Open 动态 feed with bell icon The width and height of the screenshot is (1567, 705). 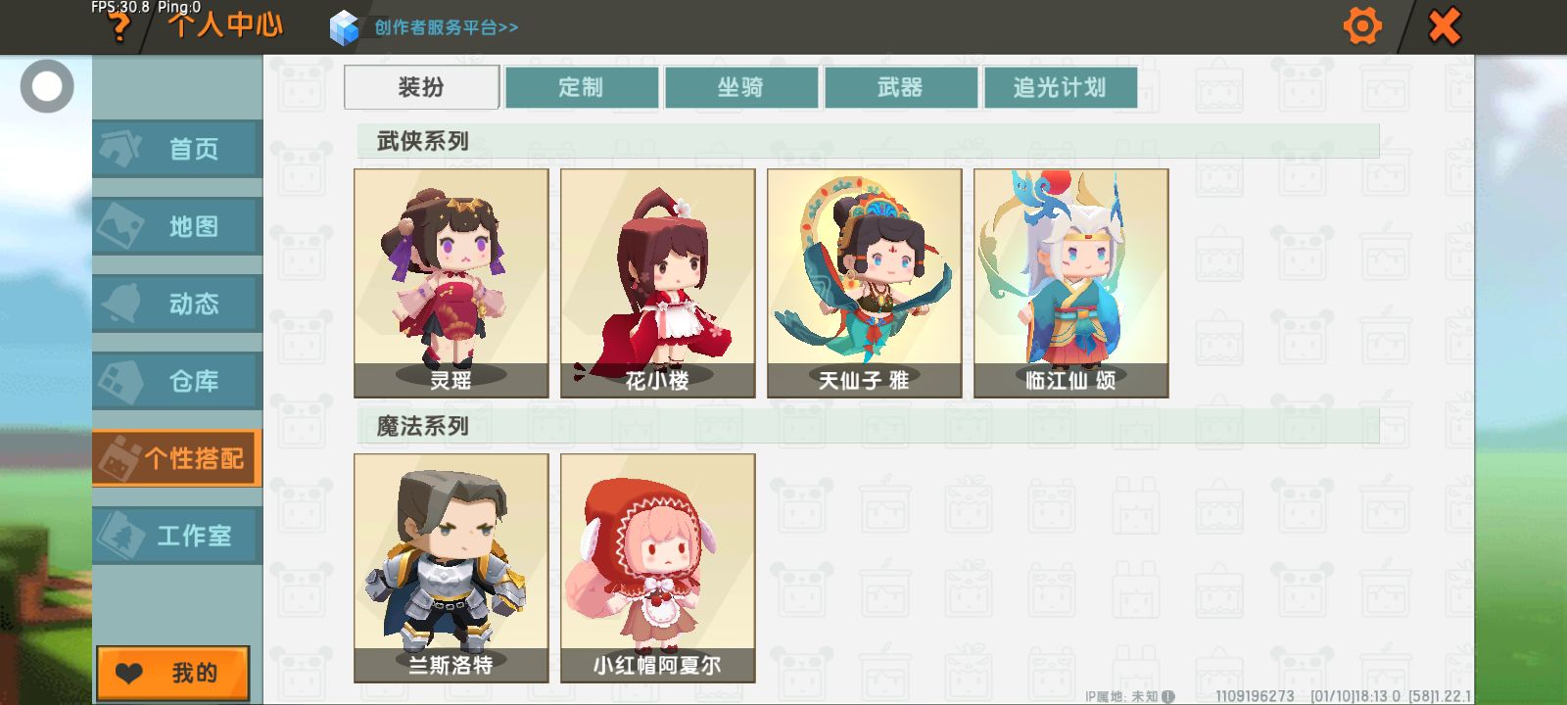point(177,304)
